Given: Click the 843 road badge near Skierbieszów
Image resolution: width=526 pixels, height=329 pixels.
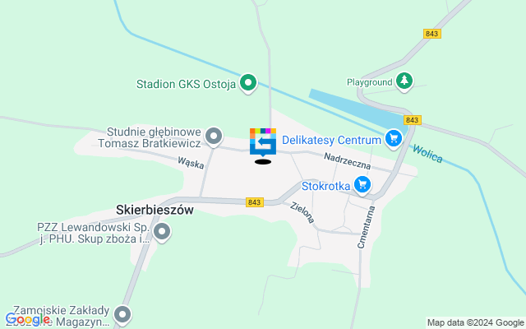Looking at the screenshot, I should point(255,202).
